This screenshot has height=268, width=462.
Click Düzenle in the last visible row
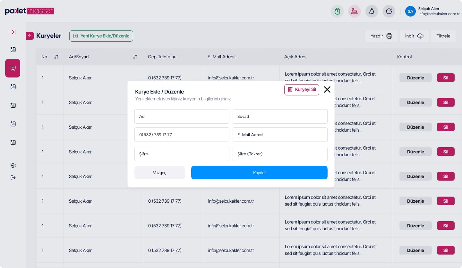click(415, 250)
